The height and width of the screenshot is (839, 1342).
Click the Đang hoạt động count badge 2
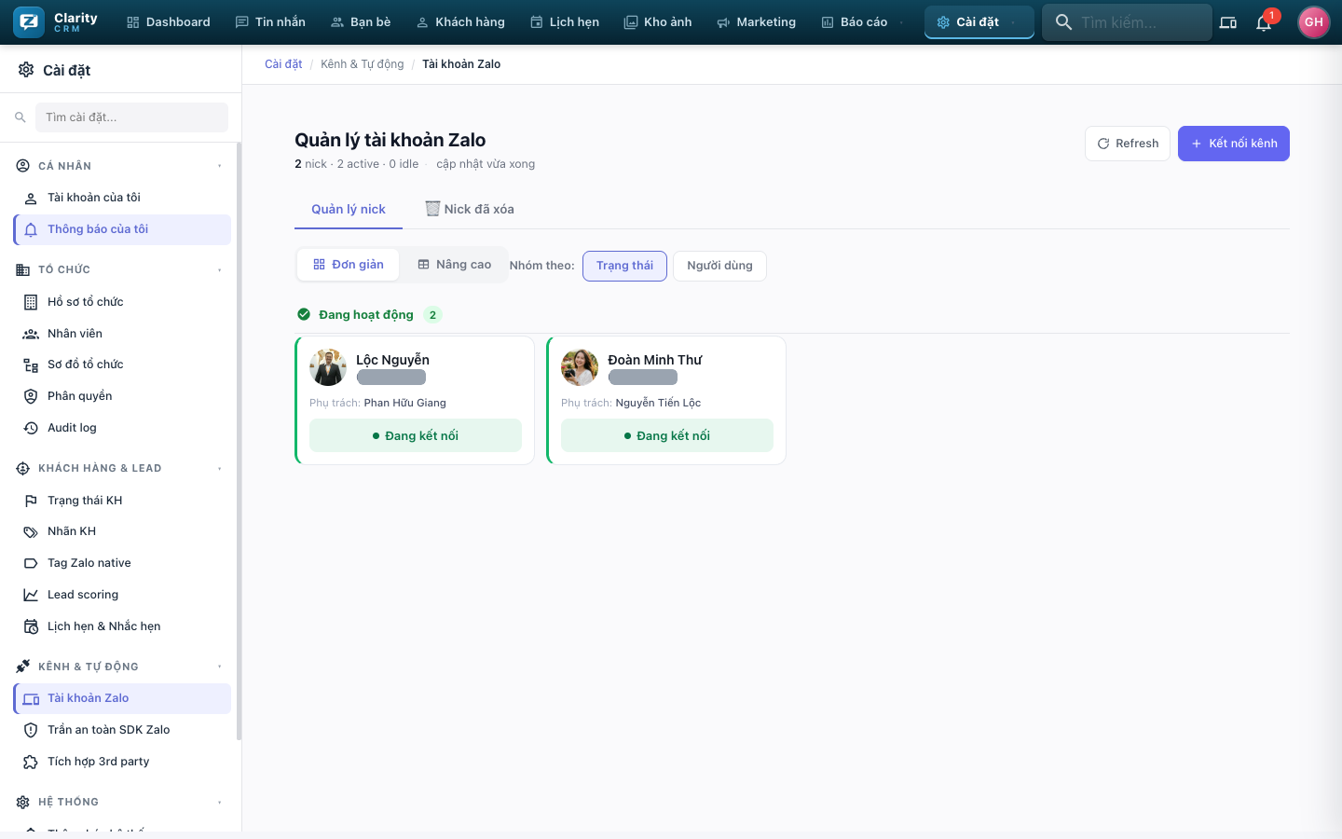(x=432, y=315)
